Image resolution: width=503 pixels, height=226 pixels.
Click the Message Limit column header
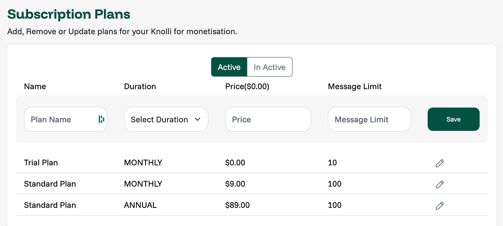(355, 86)
